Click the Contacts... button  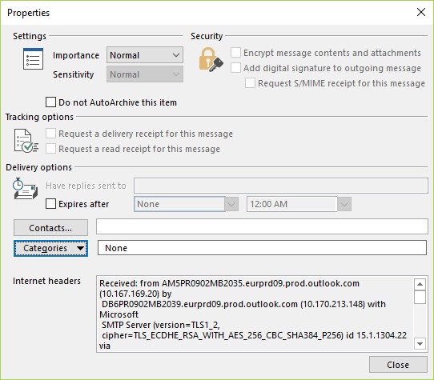(50, 228)
